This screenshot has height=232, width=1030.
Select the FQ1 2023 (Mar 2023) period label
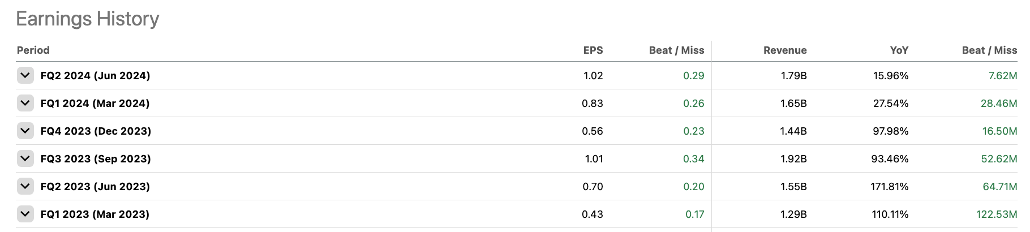(x=95, y=214)
